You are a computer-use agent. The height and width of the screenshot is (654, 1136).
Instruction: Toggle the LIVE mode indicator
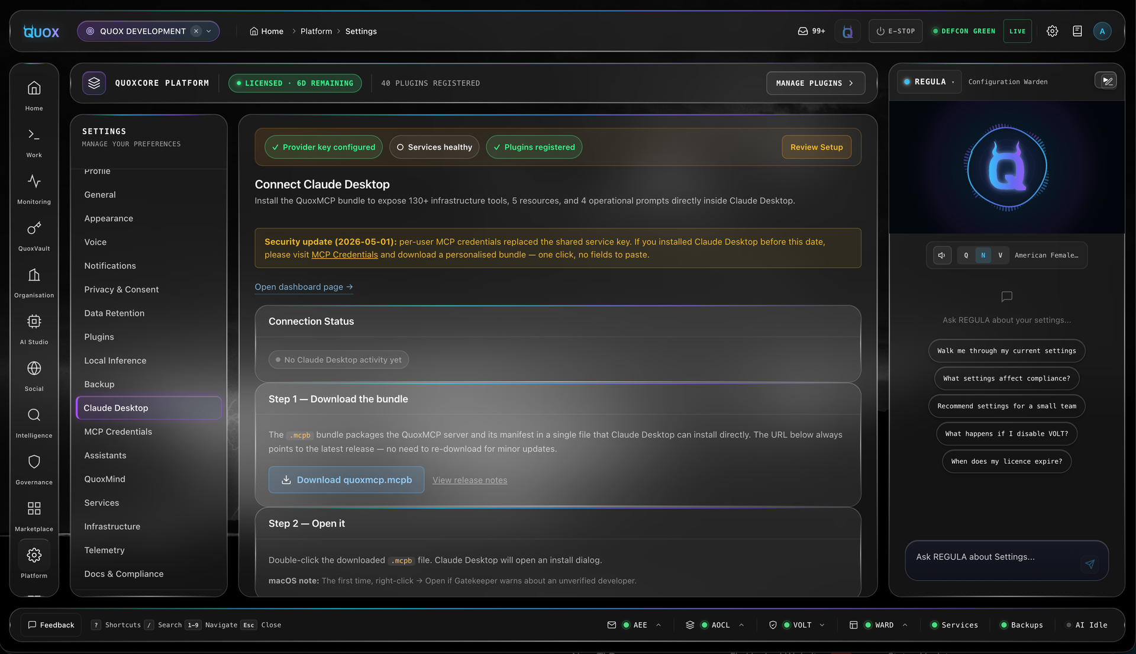(1018, 31)
